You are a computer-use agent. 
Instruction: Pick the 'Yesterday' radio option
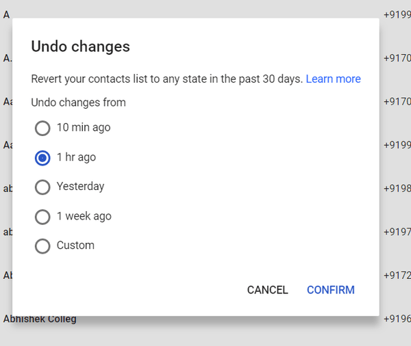pyautogui.click(x=42, y=187)
